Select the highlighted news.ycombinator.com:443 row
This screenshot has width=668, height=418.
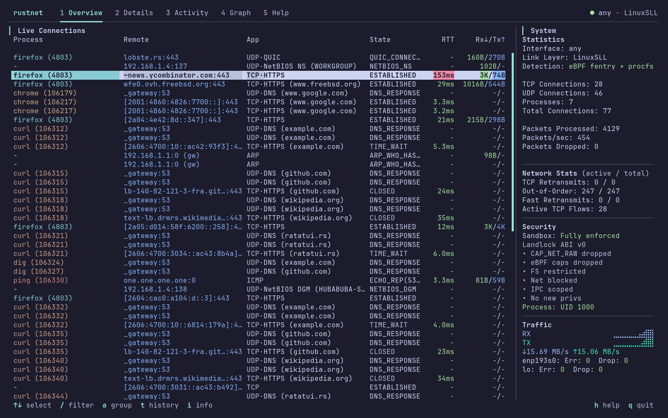pos(259,75)
